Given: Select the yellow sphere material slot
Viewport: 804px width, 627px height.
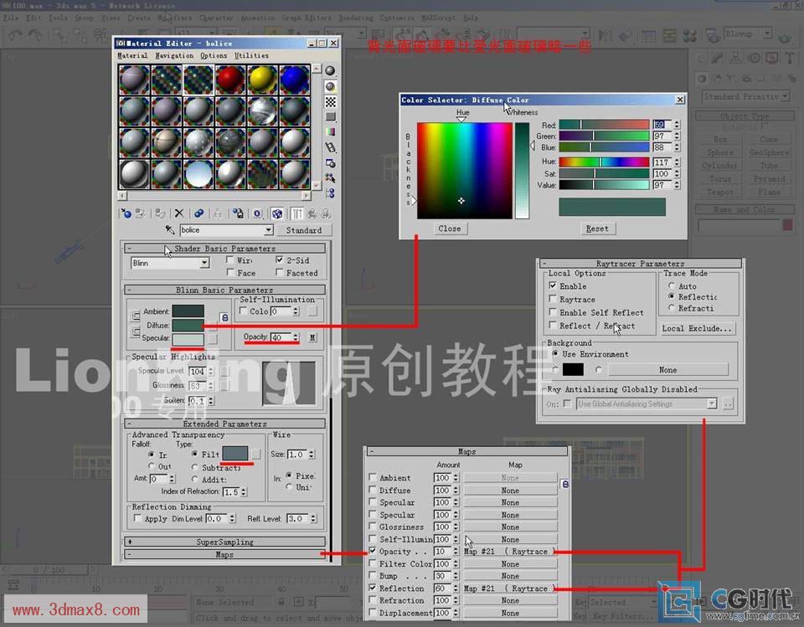Looking at the screenshot, I should point(262,80).
